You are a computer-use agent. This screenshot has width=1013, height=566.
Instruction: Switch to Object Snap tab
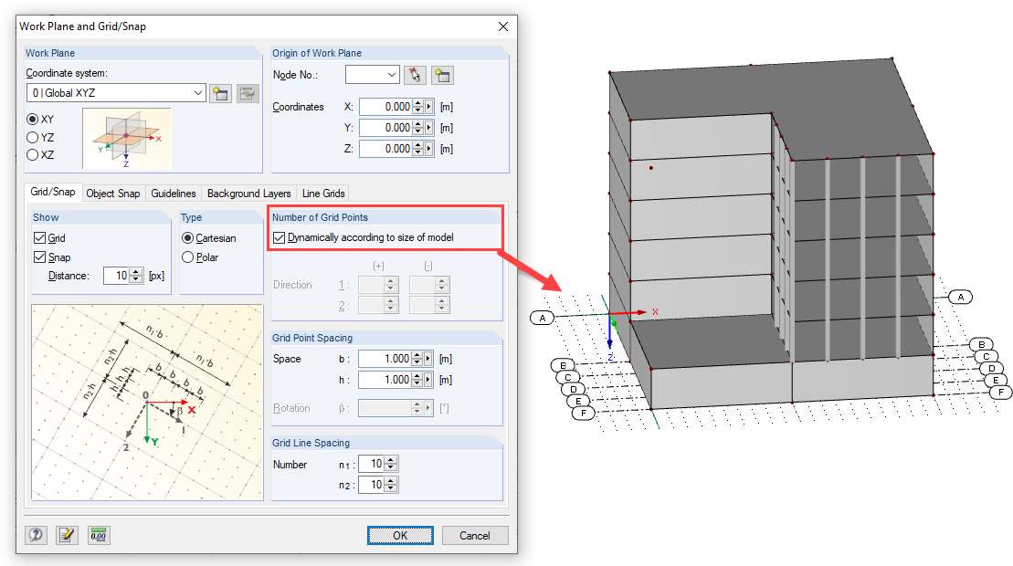tap(113, 194)
